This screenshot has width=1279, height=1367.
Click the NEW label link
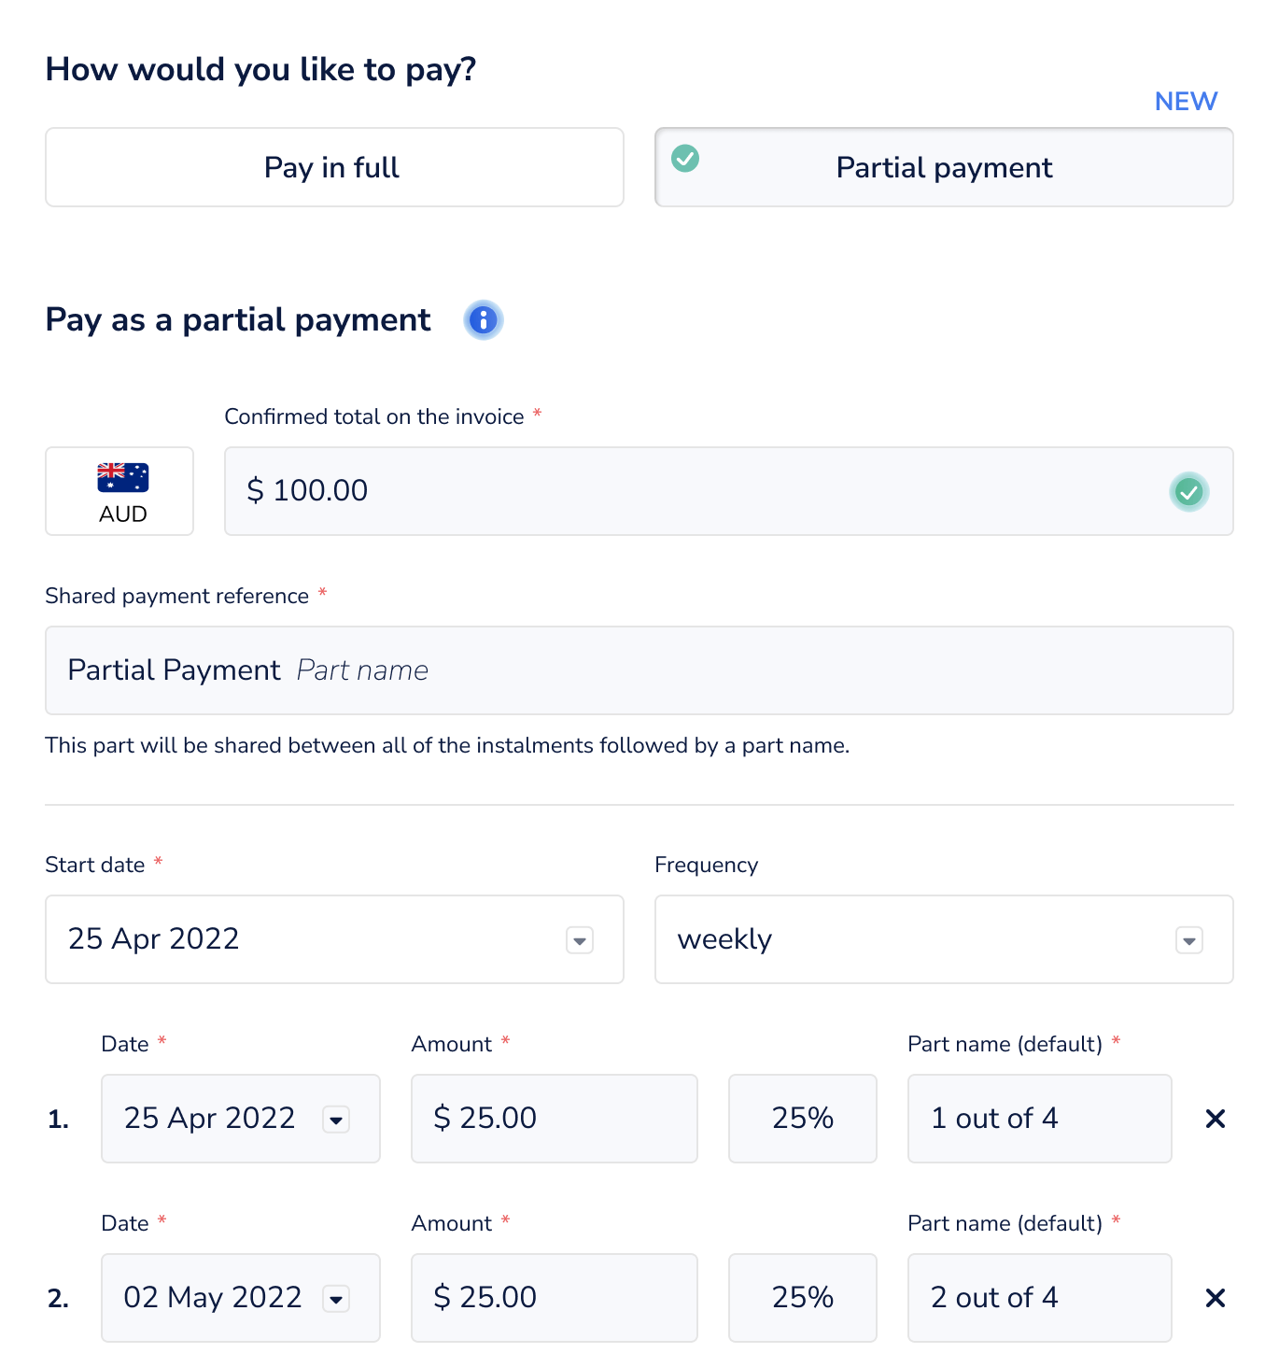click(x=1186, y=101)
